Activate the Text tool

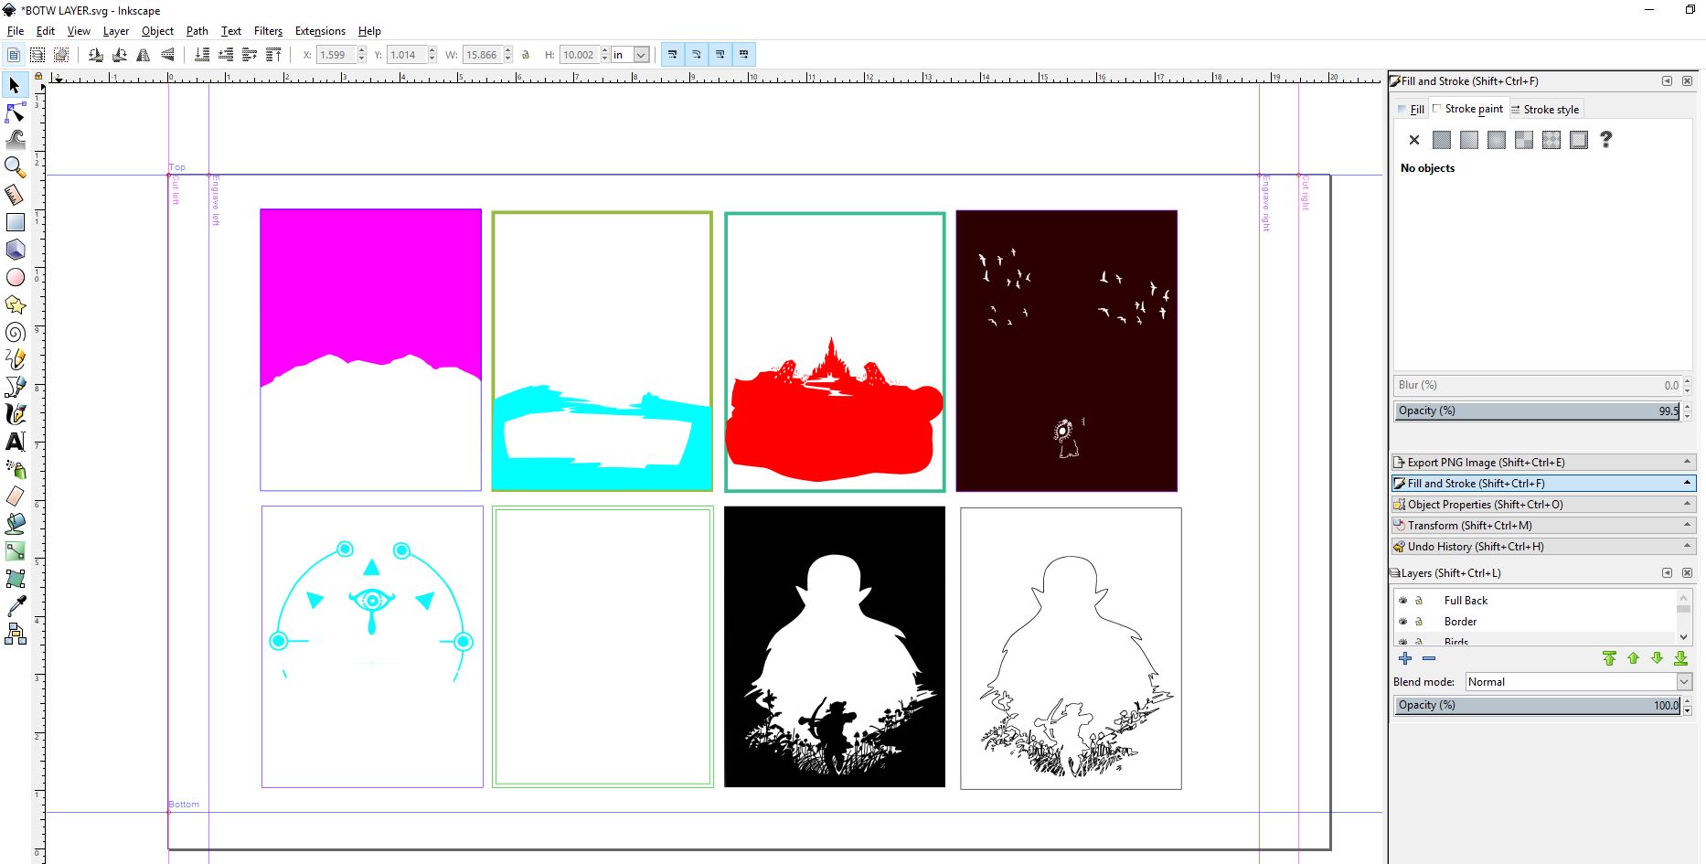coord(15,442)
